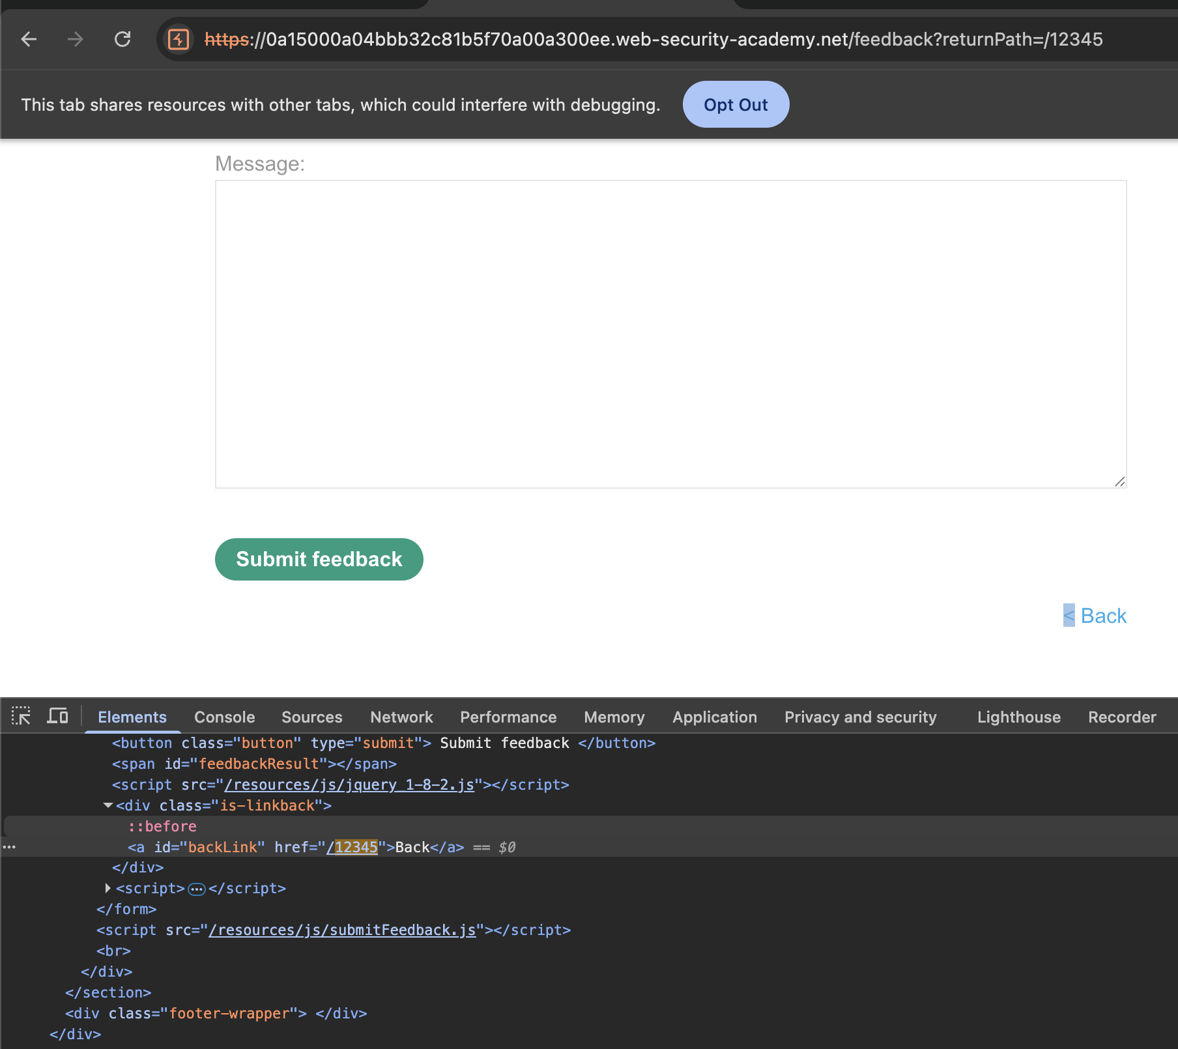1178x1049 pixels.
Task: Click the browser address bar URL
Action: coord(654,40)
